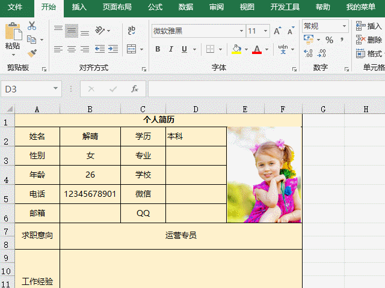385x288 pixels.
Task: Open the number format dropdown 常规
Action: 345,26
